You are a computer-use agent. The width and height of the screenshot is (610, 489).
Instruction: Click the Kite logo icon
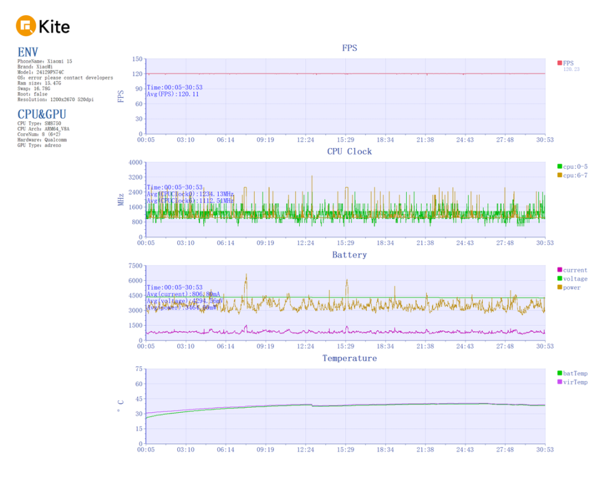point(26,25)
